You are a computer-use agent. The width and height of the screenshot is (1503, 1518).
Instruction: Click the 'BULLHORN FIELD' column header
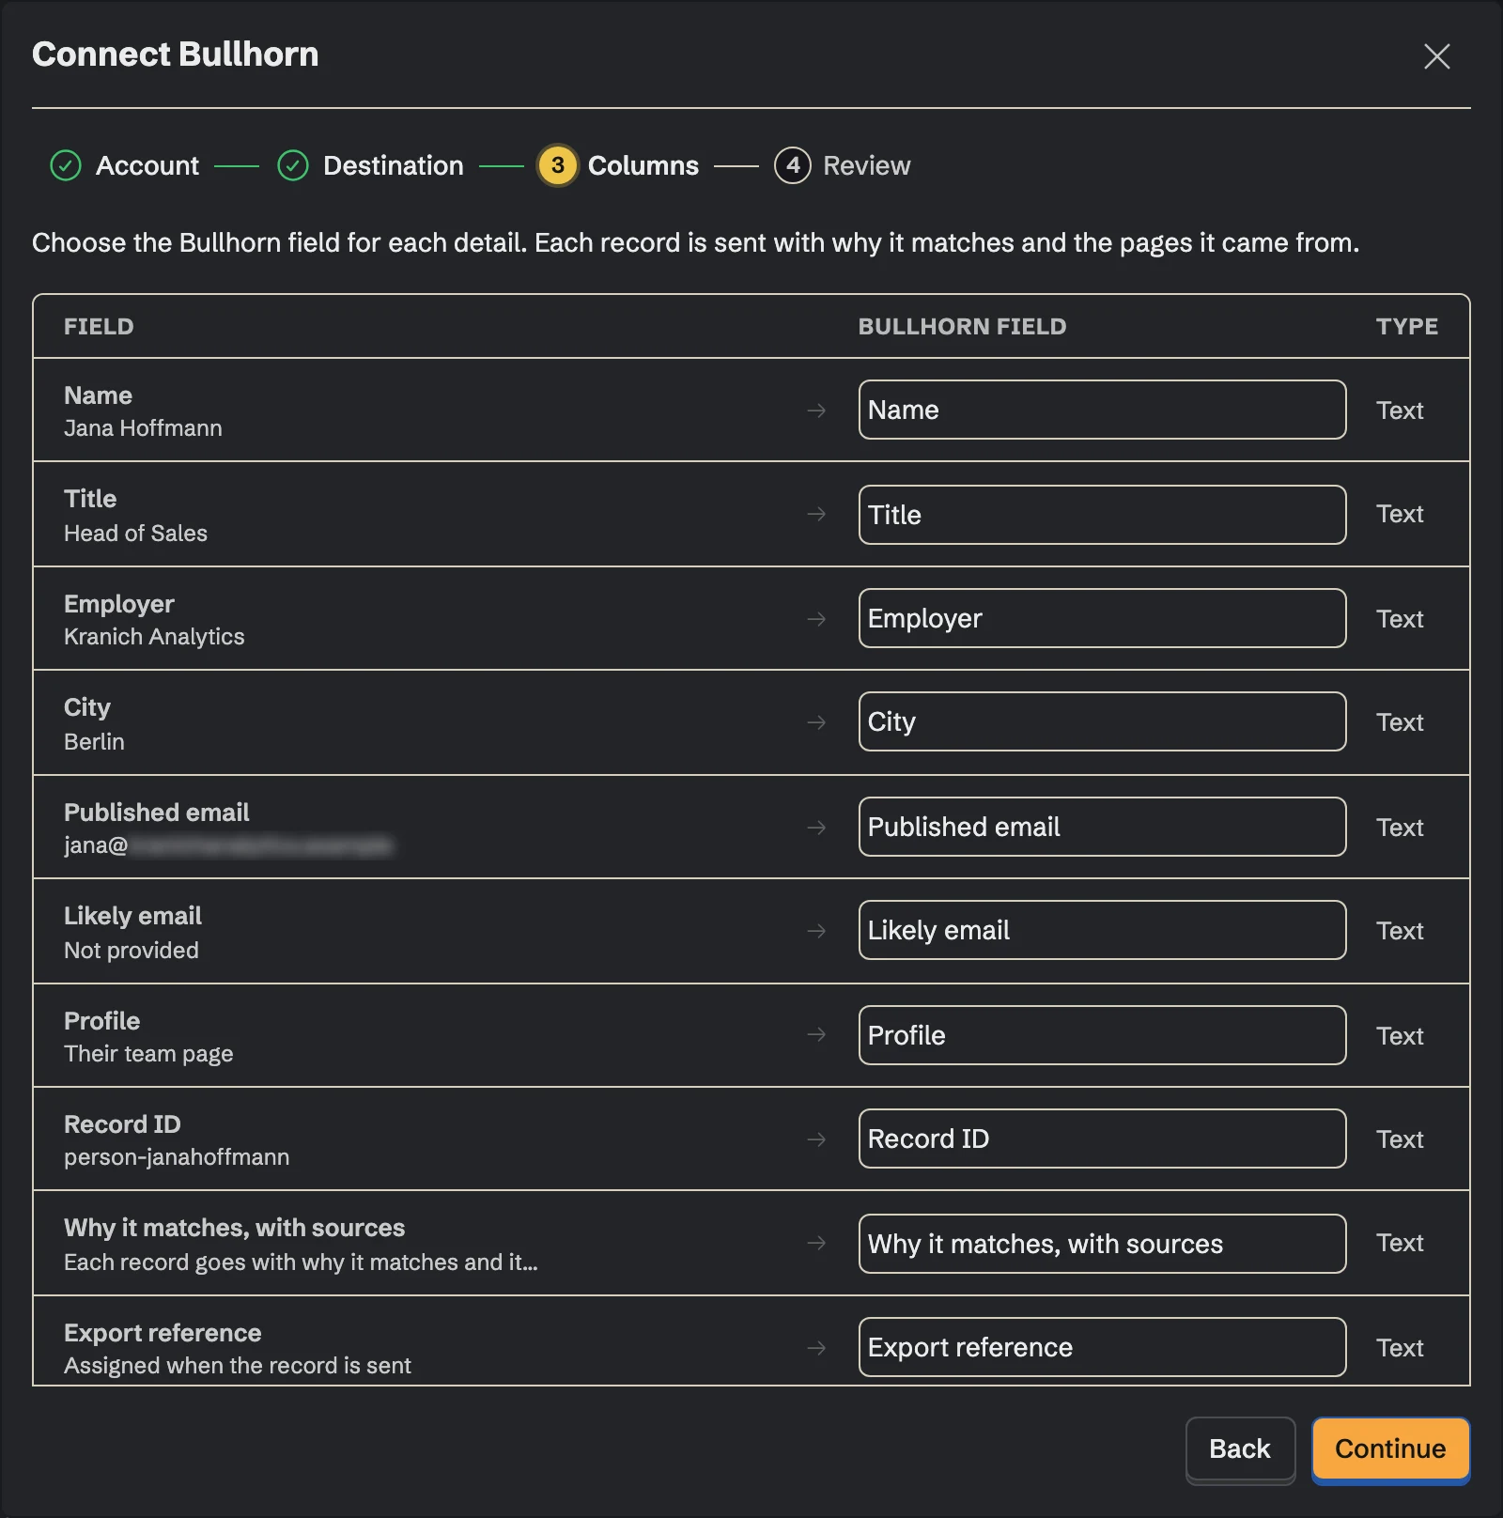[x=962, y=327]
